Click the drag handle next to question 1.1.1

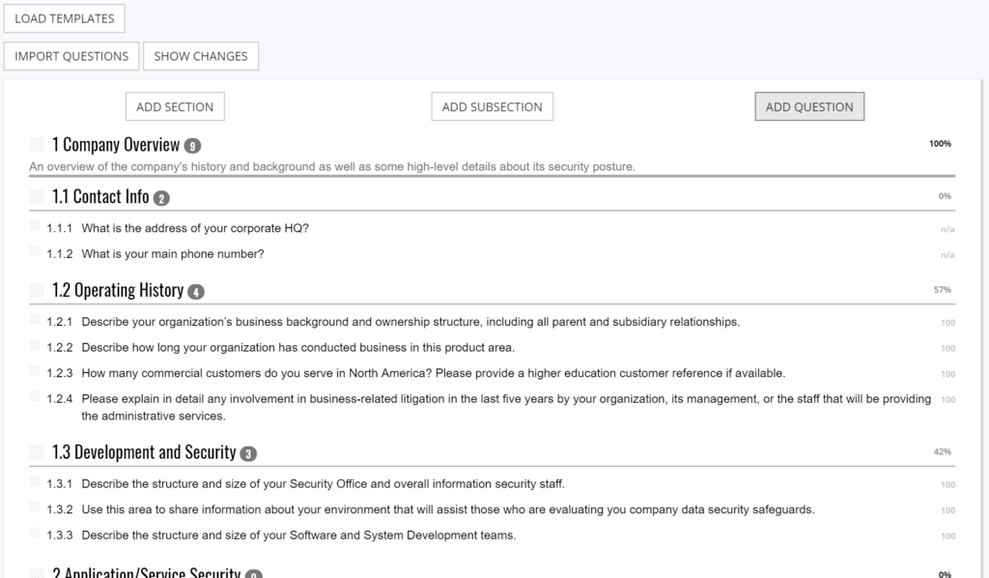pyautogui.click(x=36, y=228)
